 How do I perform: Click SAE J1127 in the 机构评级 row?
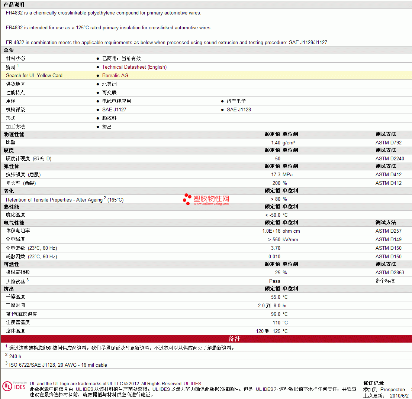tap(114, 109)
